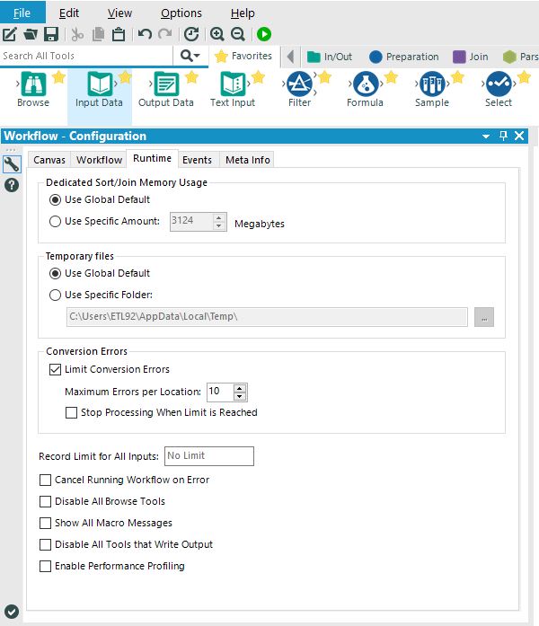Open the In/Out tool category
This screenshot has width=539, height=626.
[x=330, y=57]
